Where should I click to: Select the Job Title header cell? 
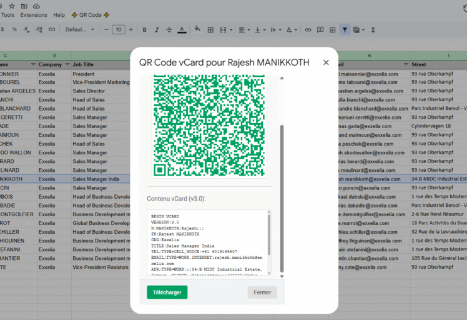[101, 64]
